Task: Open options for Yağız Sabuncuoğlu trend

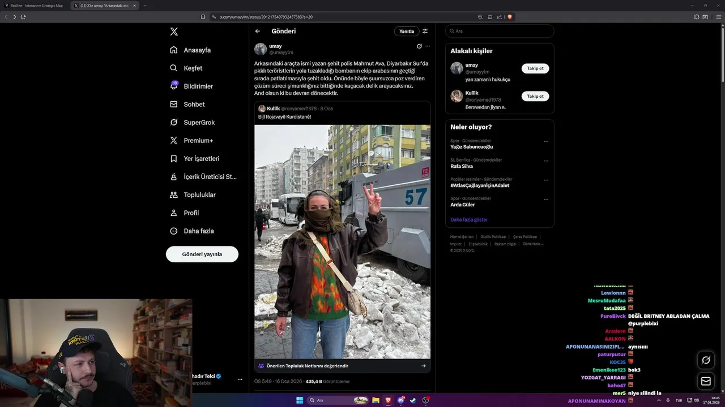Action: click(x=546, y=141)
